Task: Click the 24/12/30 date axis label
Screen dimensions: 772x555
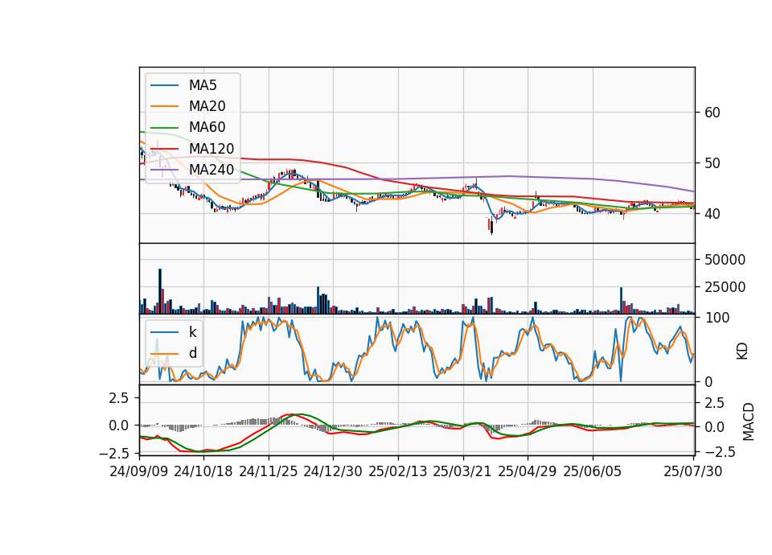Action: pyautogui.click(x=333, y=471)
